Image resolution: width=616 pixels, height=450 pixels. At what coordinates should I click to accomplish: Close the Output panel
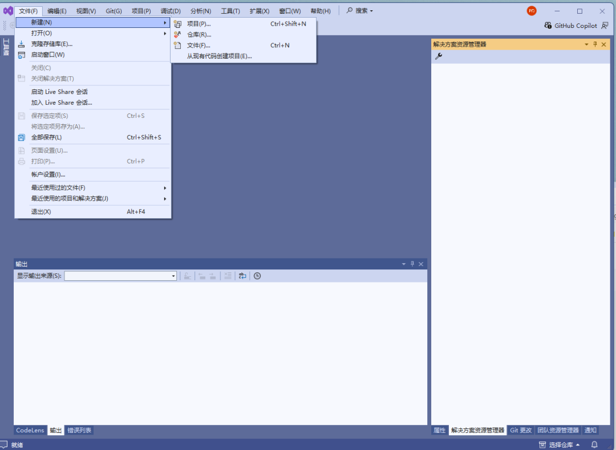(x=421, y=264)
